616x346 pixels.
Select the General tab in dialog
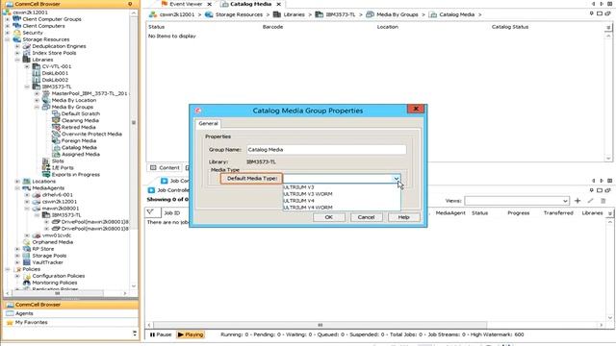pyautogui.click(x=208, y=124)
